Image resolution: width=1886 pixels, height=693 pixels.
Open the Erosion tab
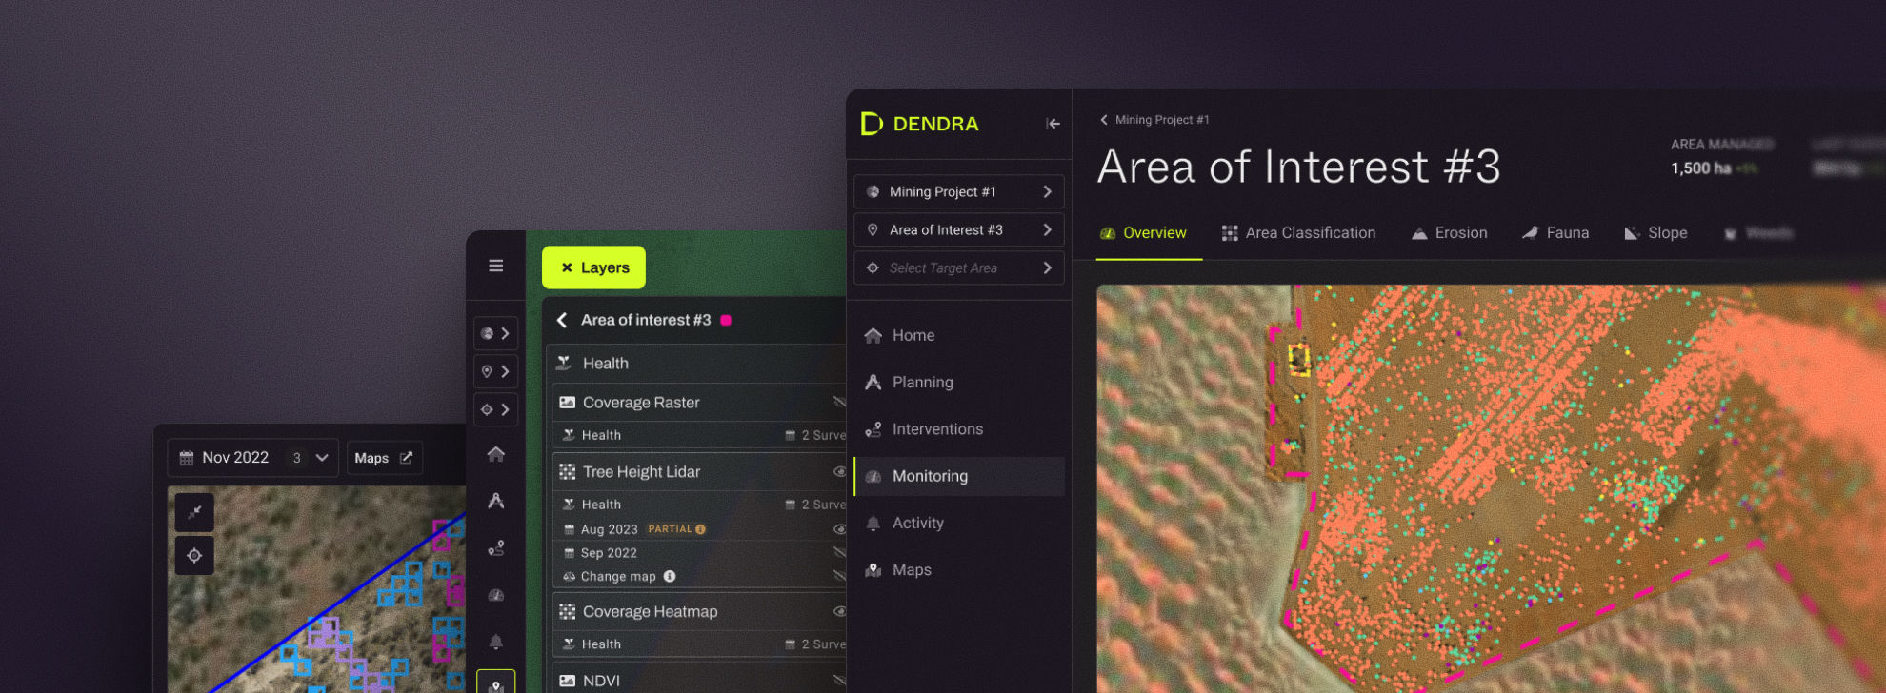point(1449,233)
